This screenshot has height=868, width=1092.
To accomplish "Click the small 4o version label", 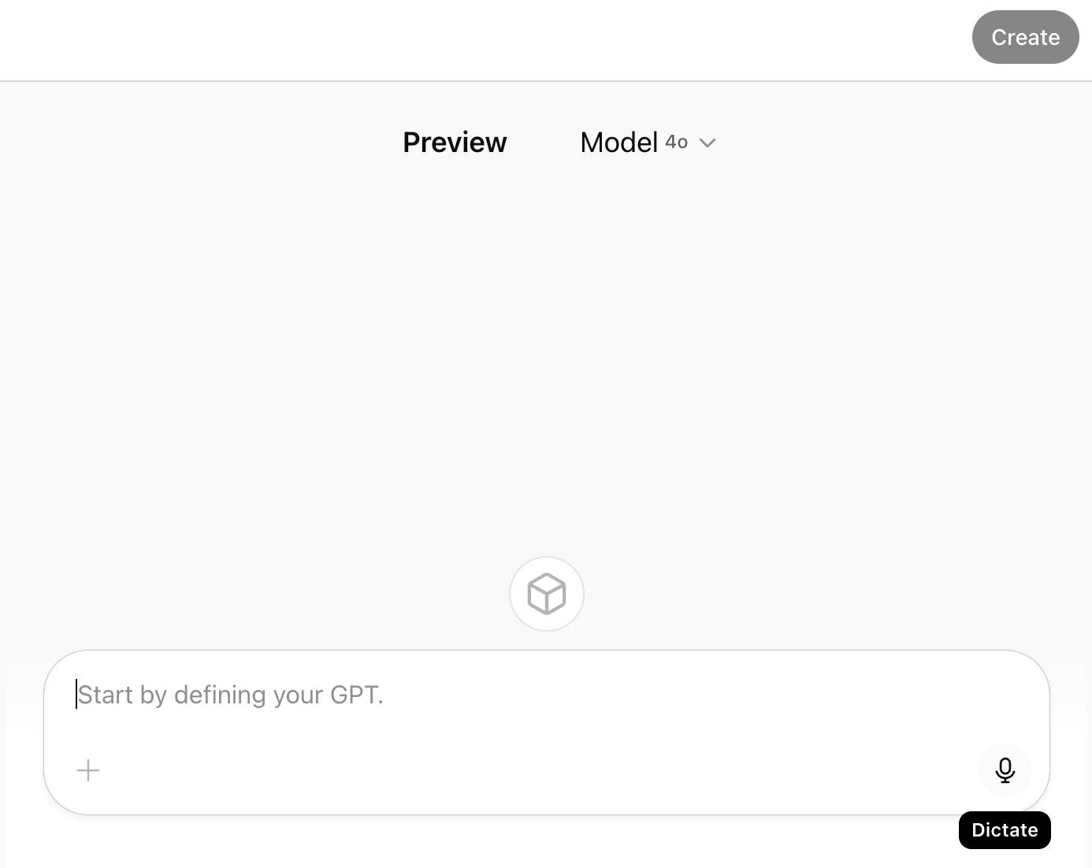I will click(x=676, y=142).
